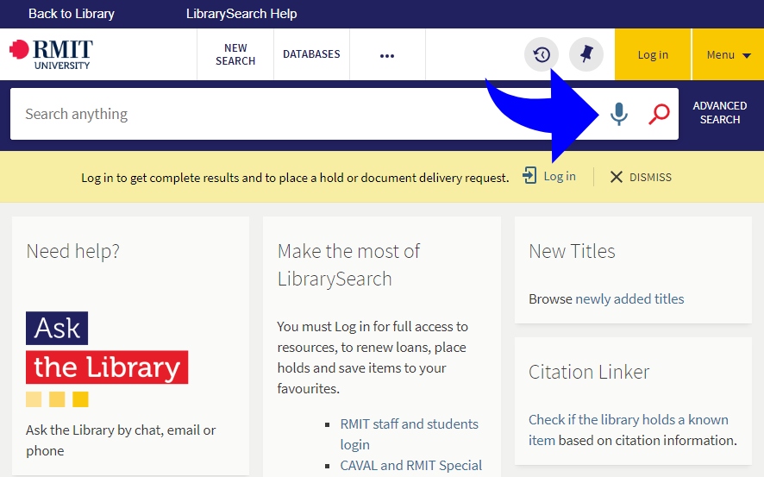Click the RMIT University logo
The image size is (764, 477).
51,53
